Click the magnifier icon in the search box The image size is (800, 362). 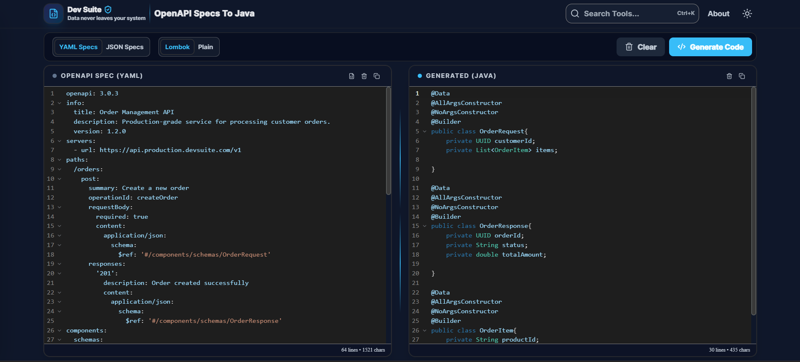(575, 14)
